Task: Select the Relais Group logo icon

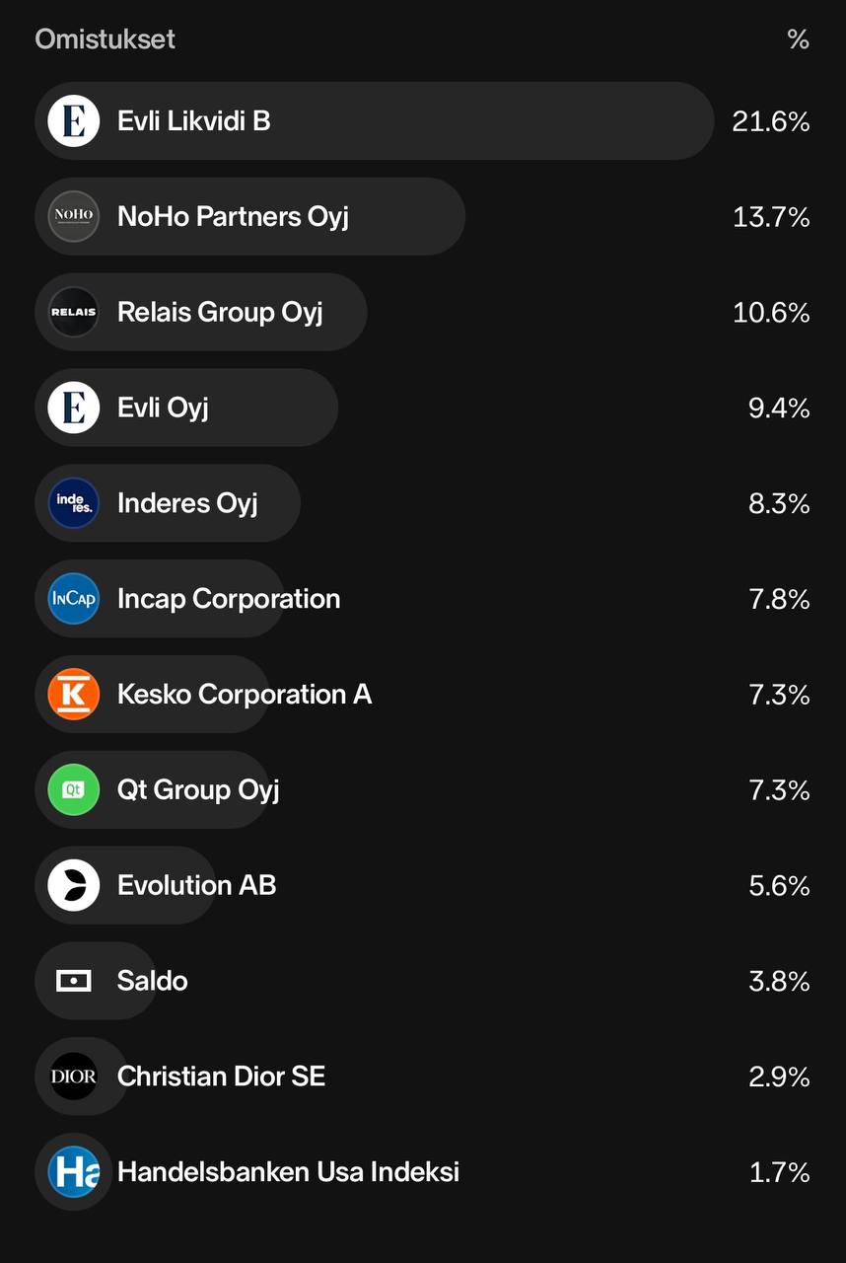Action: [74, 312]
